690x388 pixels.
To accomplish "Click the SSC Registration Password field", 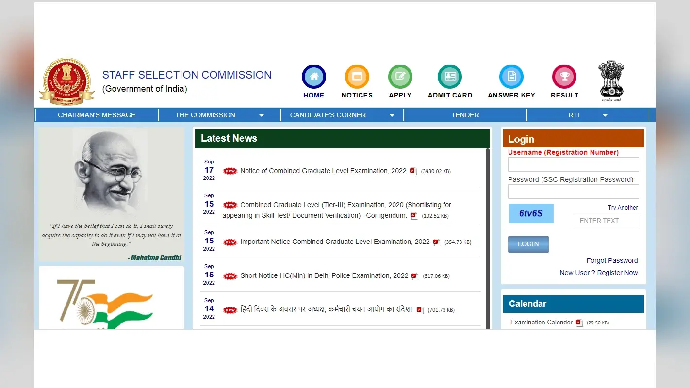I will tap(574, 192).
